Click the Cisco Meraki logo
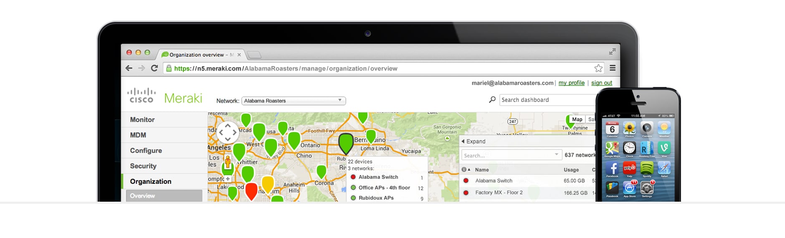 (165, 96)
